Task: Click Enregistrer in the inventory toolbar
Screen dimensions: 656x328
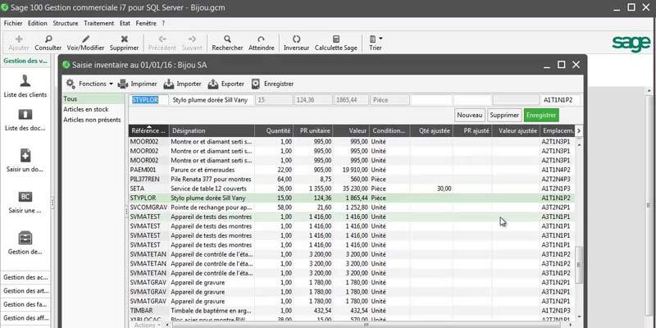Action: (273, 84)
